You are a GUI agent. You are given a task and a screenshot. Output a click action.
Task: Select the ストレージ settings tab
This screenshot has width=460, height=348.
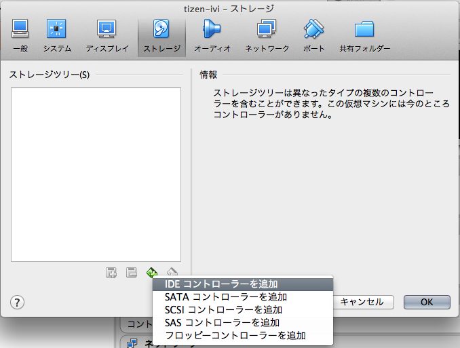pyautogui.click(x=161, y=37)
